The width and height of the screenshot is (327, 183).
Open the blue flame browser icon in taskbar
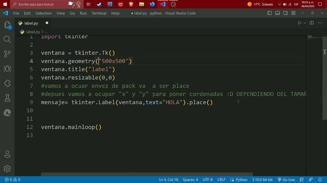click(x=152, y=4)
